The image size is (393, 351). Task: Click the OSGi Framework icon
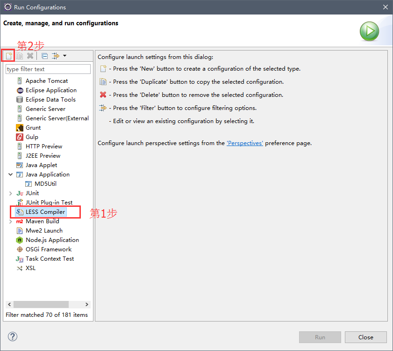click(x=20, y=249)
